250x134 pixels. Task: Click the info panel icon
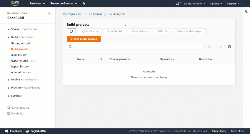tap(247, 11)
